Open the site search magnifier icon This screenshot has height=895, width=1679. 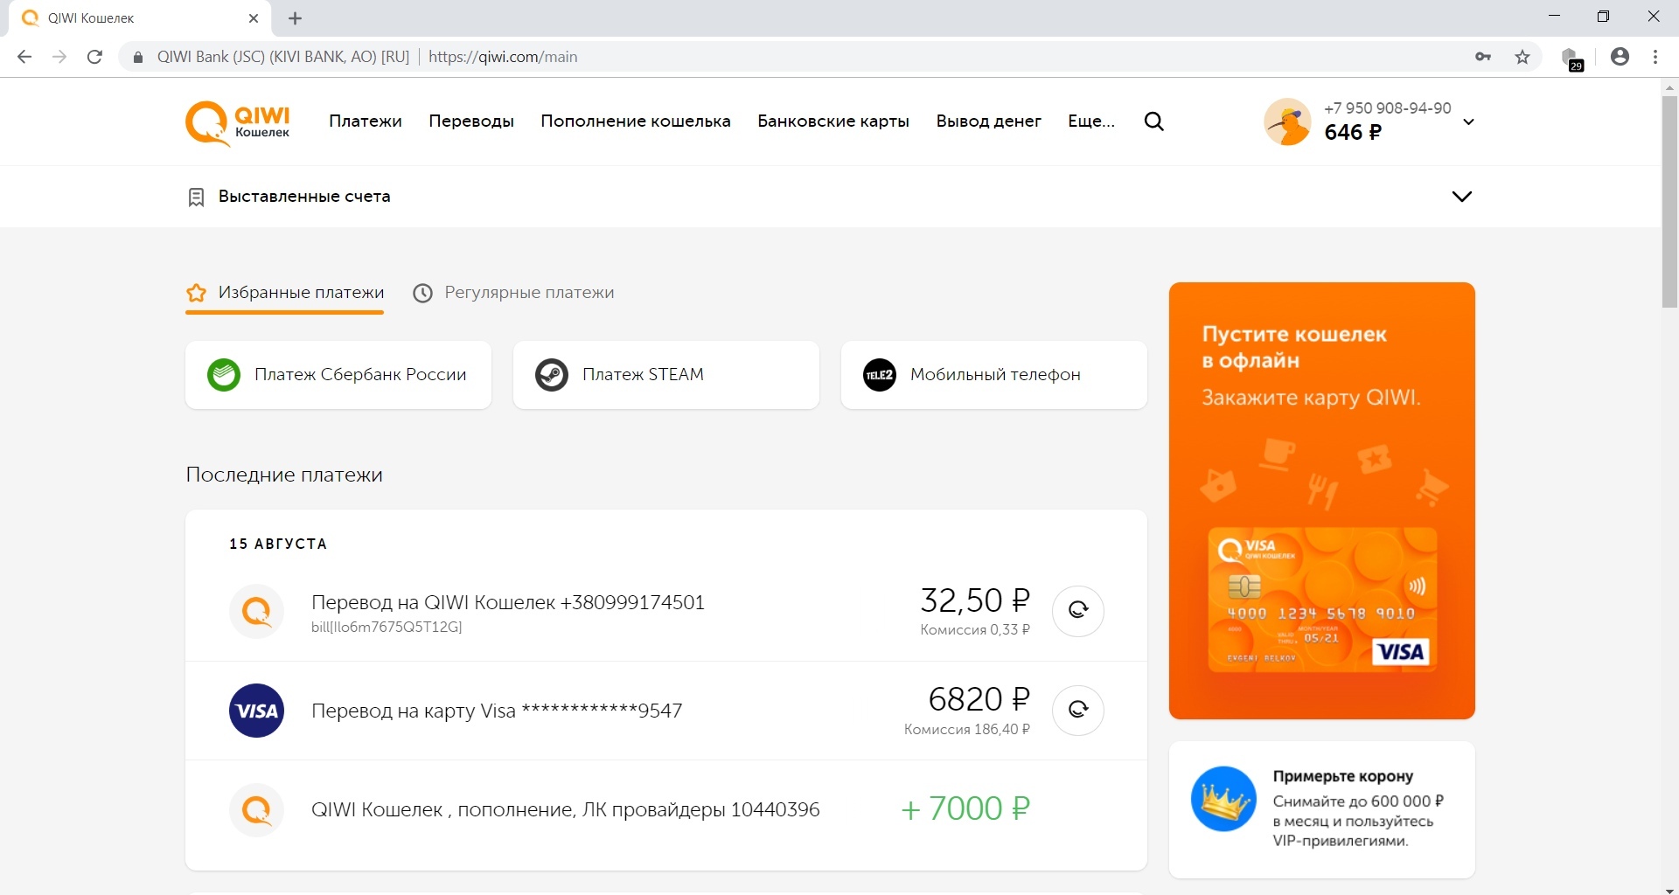(1153, 121)
